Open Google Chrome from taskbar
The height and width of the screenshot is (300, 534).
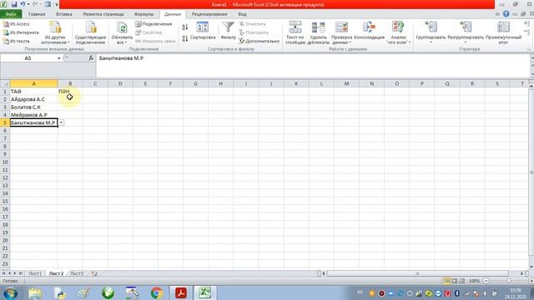157,292
